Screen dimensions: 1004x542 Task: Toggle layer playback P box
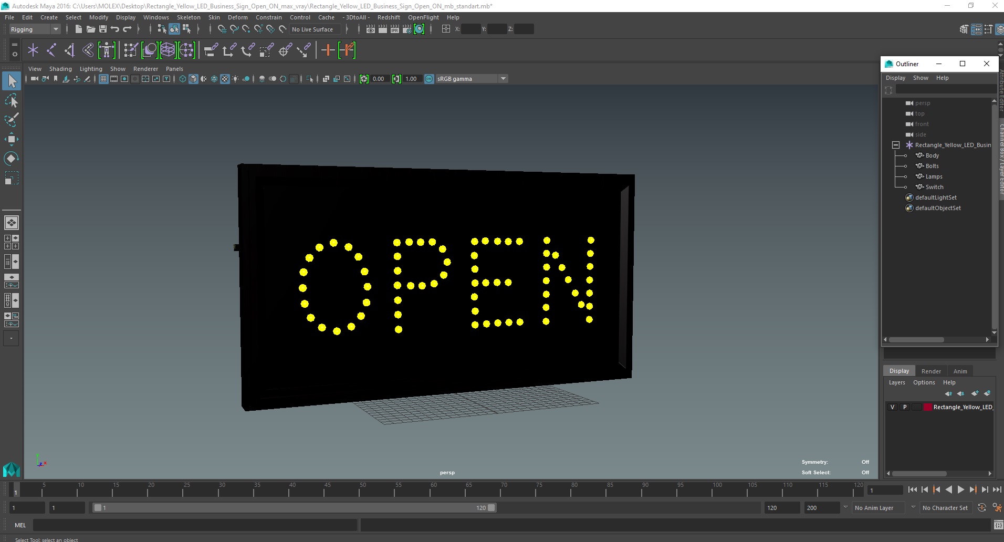pos(905,407)
